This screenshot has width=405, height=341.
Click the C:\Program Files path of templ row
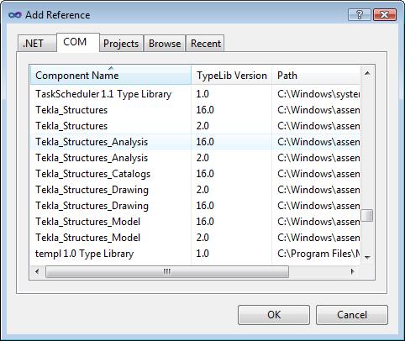[x=318, y=254]
